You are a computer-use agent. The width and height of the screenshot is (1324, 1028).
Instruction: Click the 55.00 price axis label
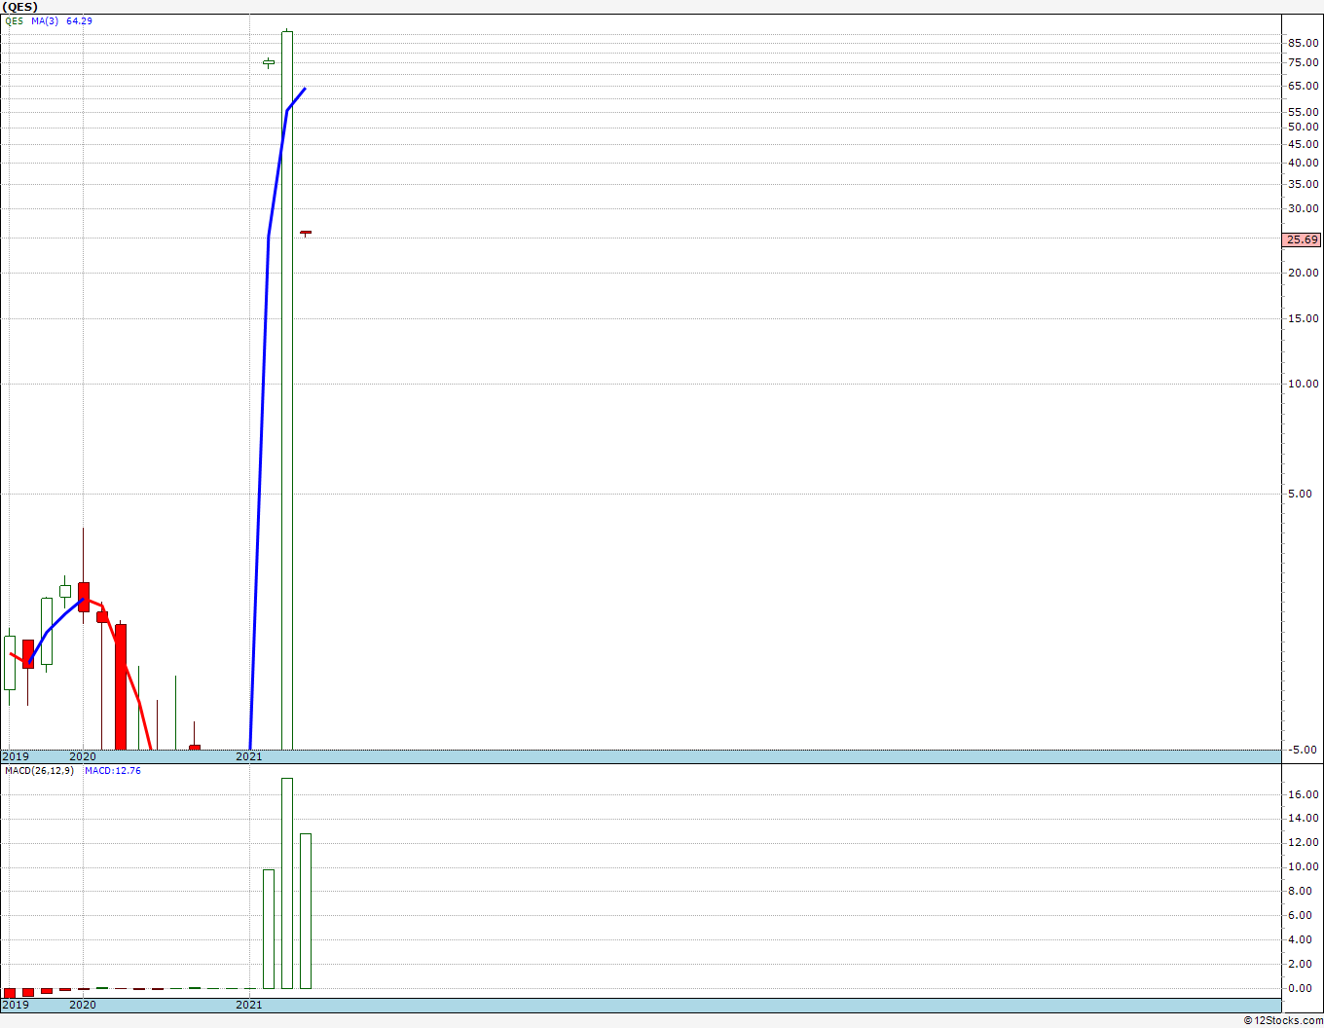point(1303,112)
